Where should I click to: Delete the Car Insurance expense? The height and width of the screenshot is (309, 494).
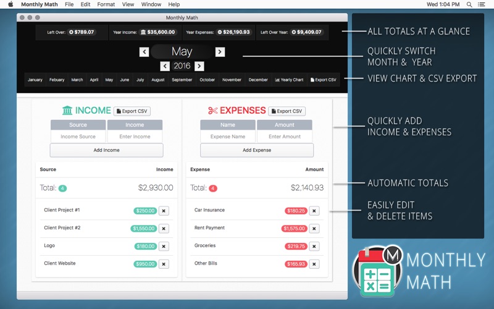(x=314, y=211)
